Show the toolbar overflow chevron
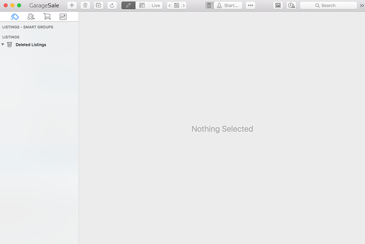This screenshot has height=244, width=365. (362, 5)
